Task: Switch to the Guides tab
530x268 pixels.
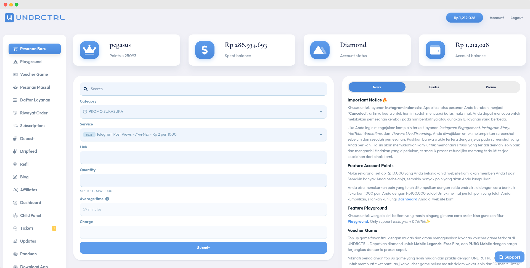Action: pos(434,87)
